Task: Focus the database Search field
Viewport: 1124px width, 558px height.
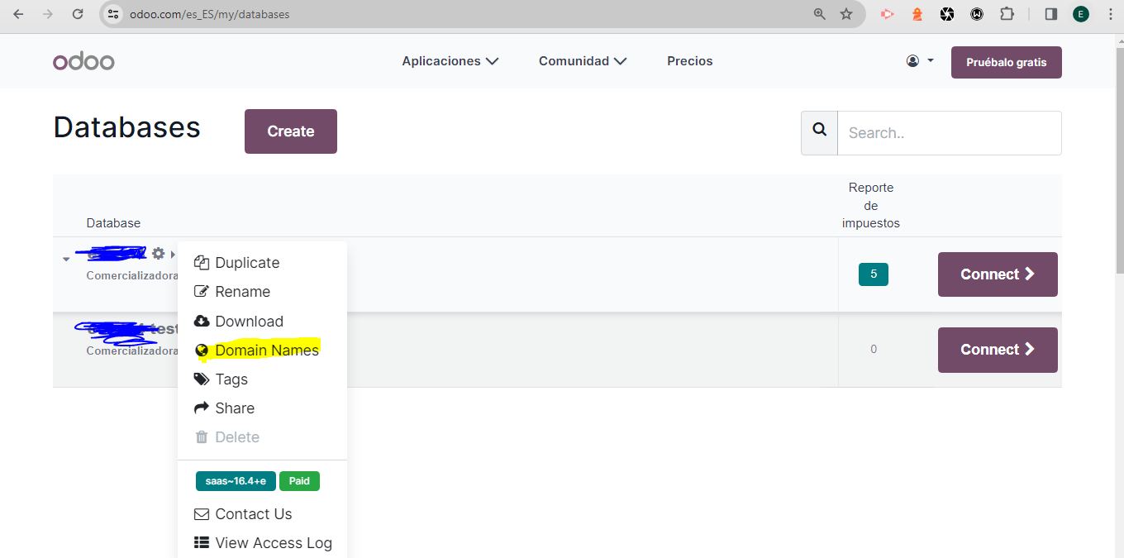Action: coord(950,133)
